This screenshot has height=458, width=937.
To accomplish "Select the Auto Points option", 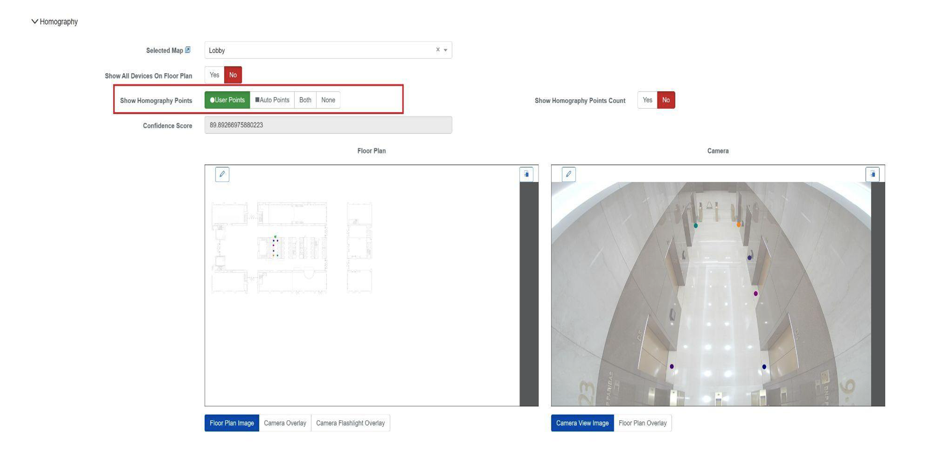I will 272,100.
